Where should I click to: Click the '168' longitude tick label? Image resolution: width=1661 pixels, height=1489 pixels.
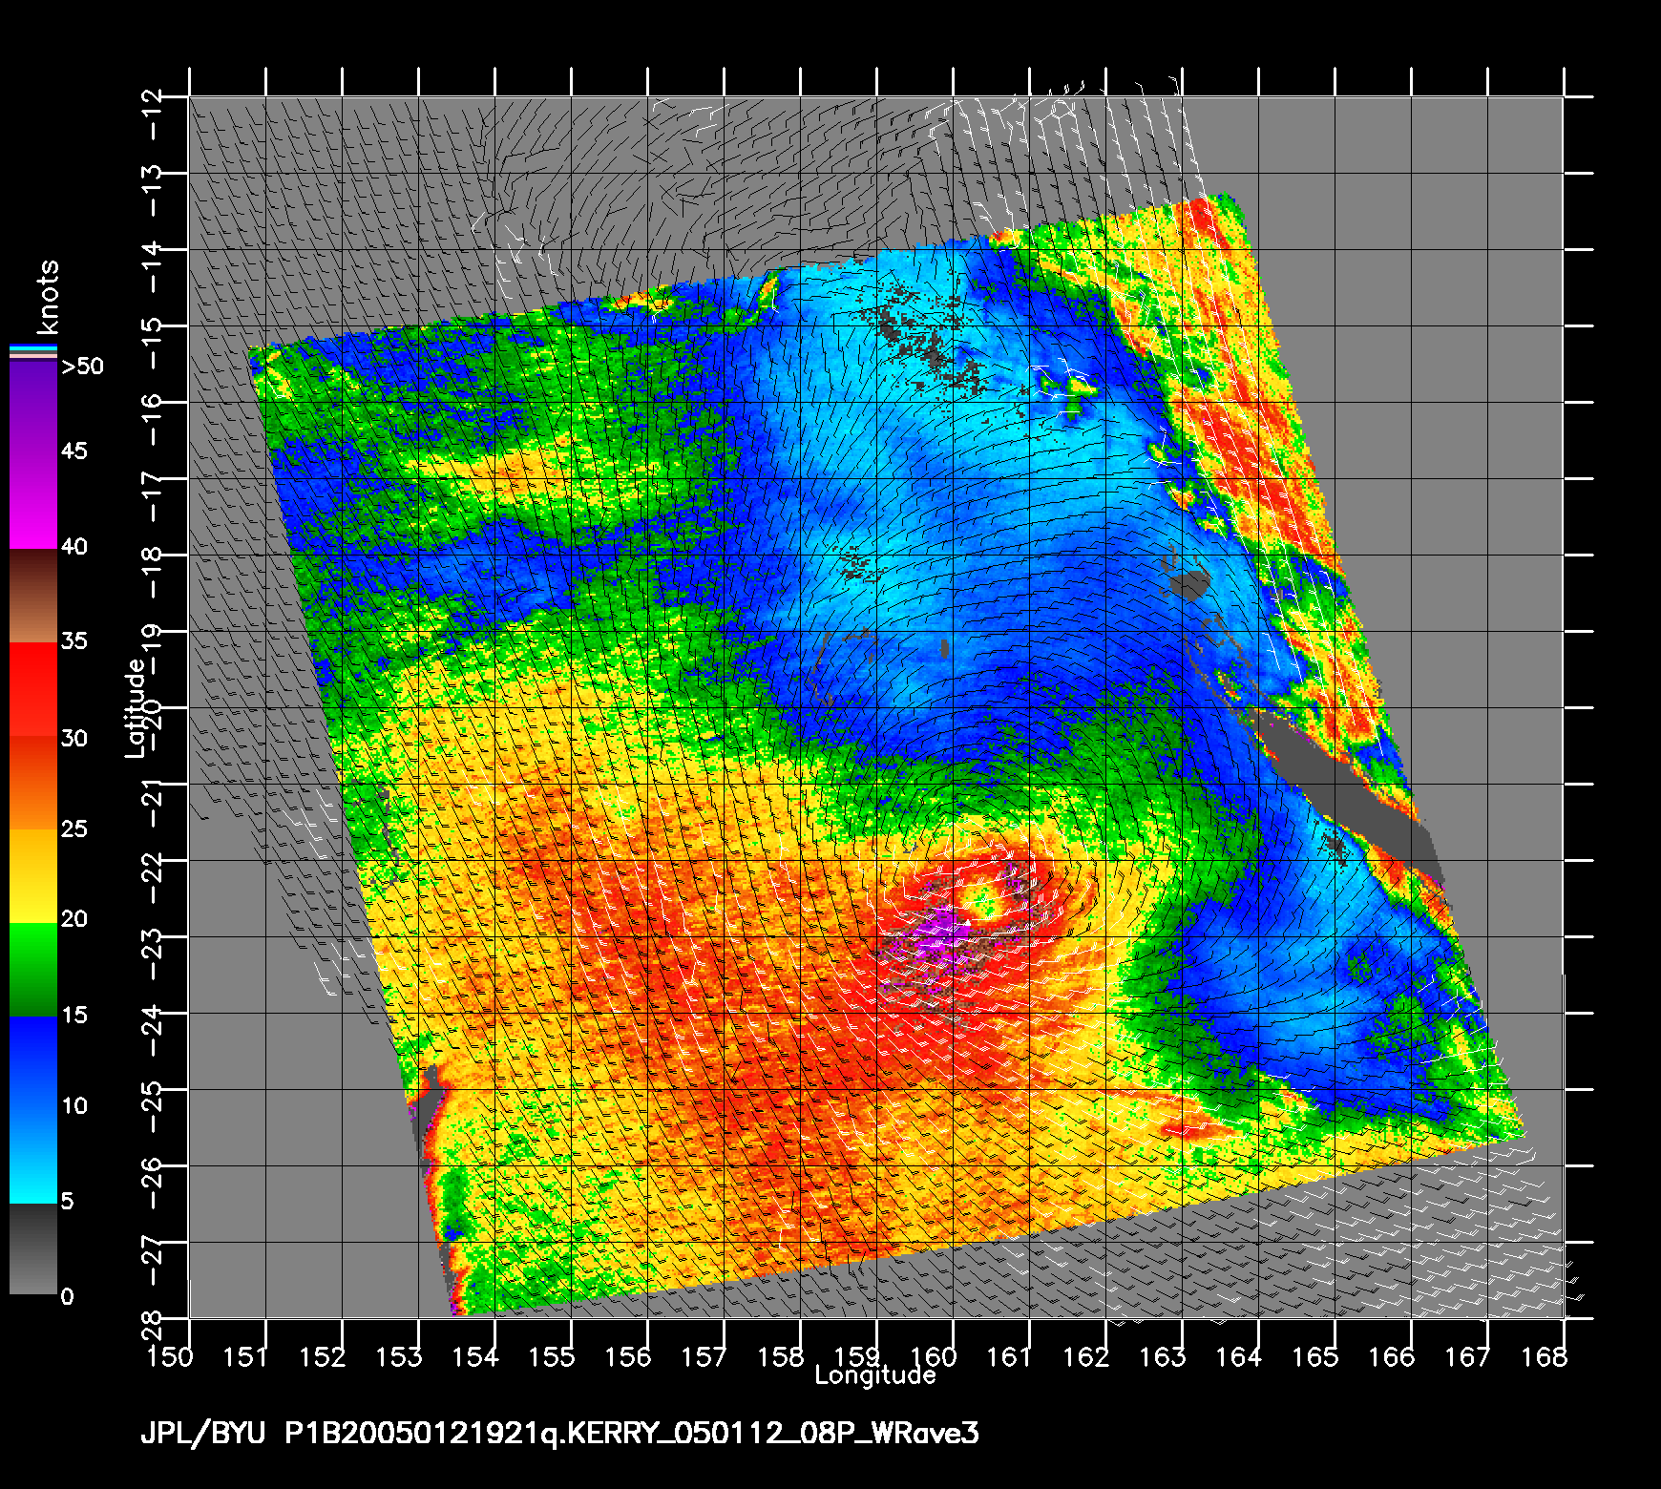[x=1545, y=1356]
